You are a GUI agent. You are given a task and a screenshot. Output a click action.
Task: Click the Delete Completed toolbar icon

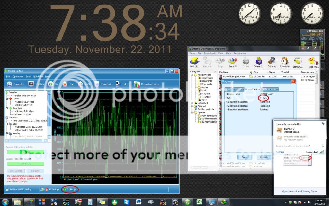(x=259, y=61)
